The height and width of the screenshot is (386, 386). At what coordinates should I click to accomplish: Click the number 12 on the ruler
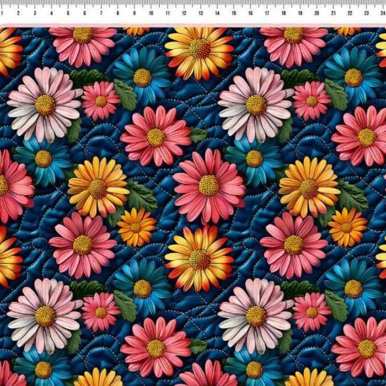coord(184,13)
